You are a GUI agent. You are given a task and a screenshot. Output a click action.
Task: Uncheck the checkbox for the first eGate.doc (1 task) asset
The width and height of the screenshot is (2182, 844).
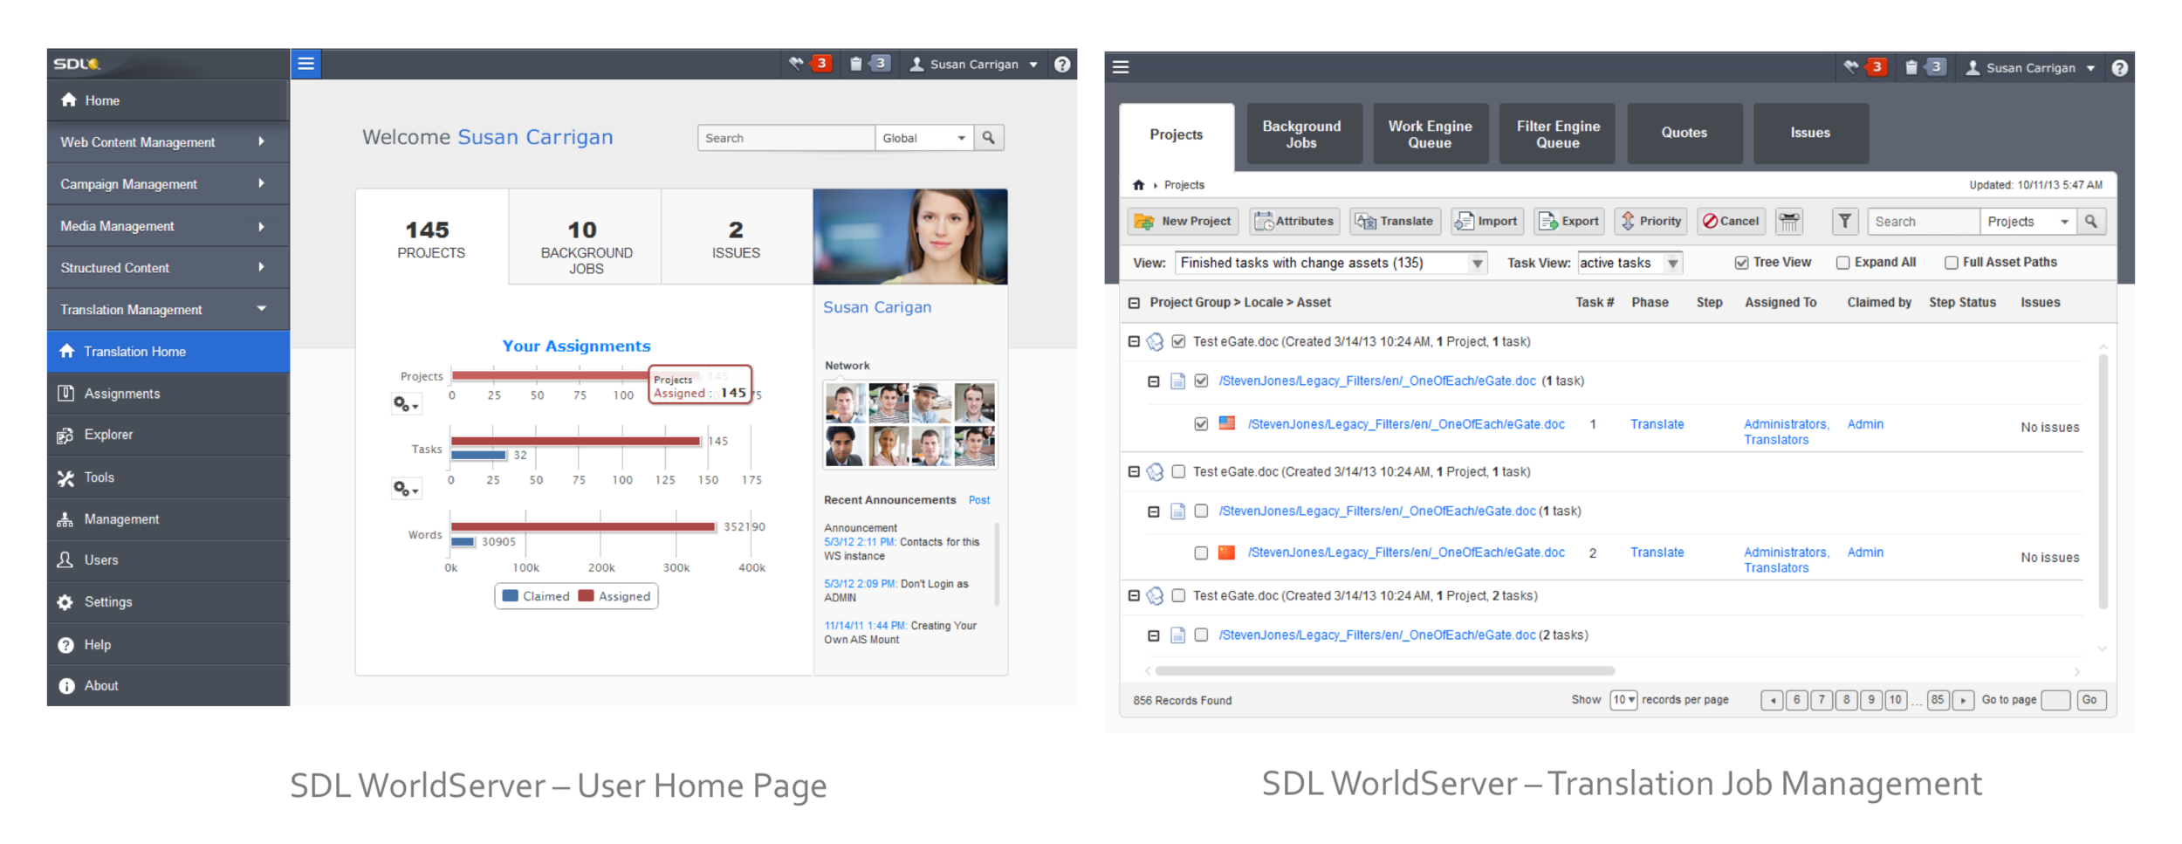click(1201, 381)
